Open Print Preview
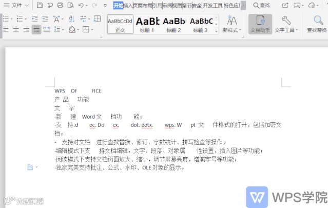This screenshot has width=328, height=208. tap(71, 5)
